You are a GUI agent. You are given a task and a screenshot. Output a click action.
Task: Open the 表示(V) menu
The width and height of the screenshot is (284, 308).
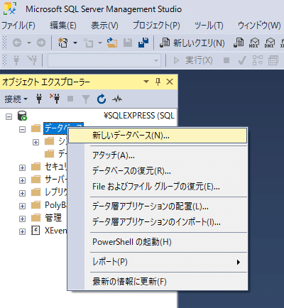coord(104,26)
